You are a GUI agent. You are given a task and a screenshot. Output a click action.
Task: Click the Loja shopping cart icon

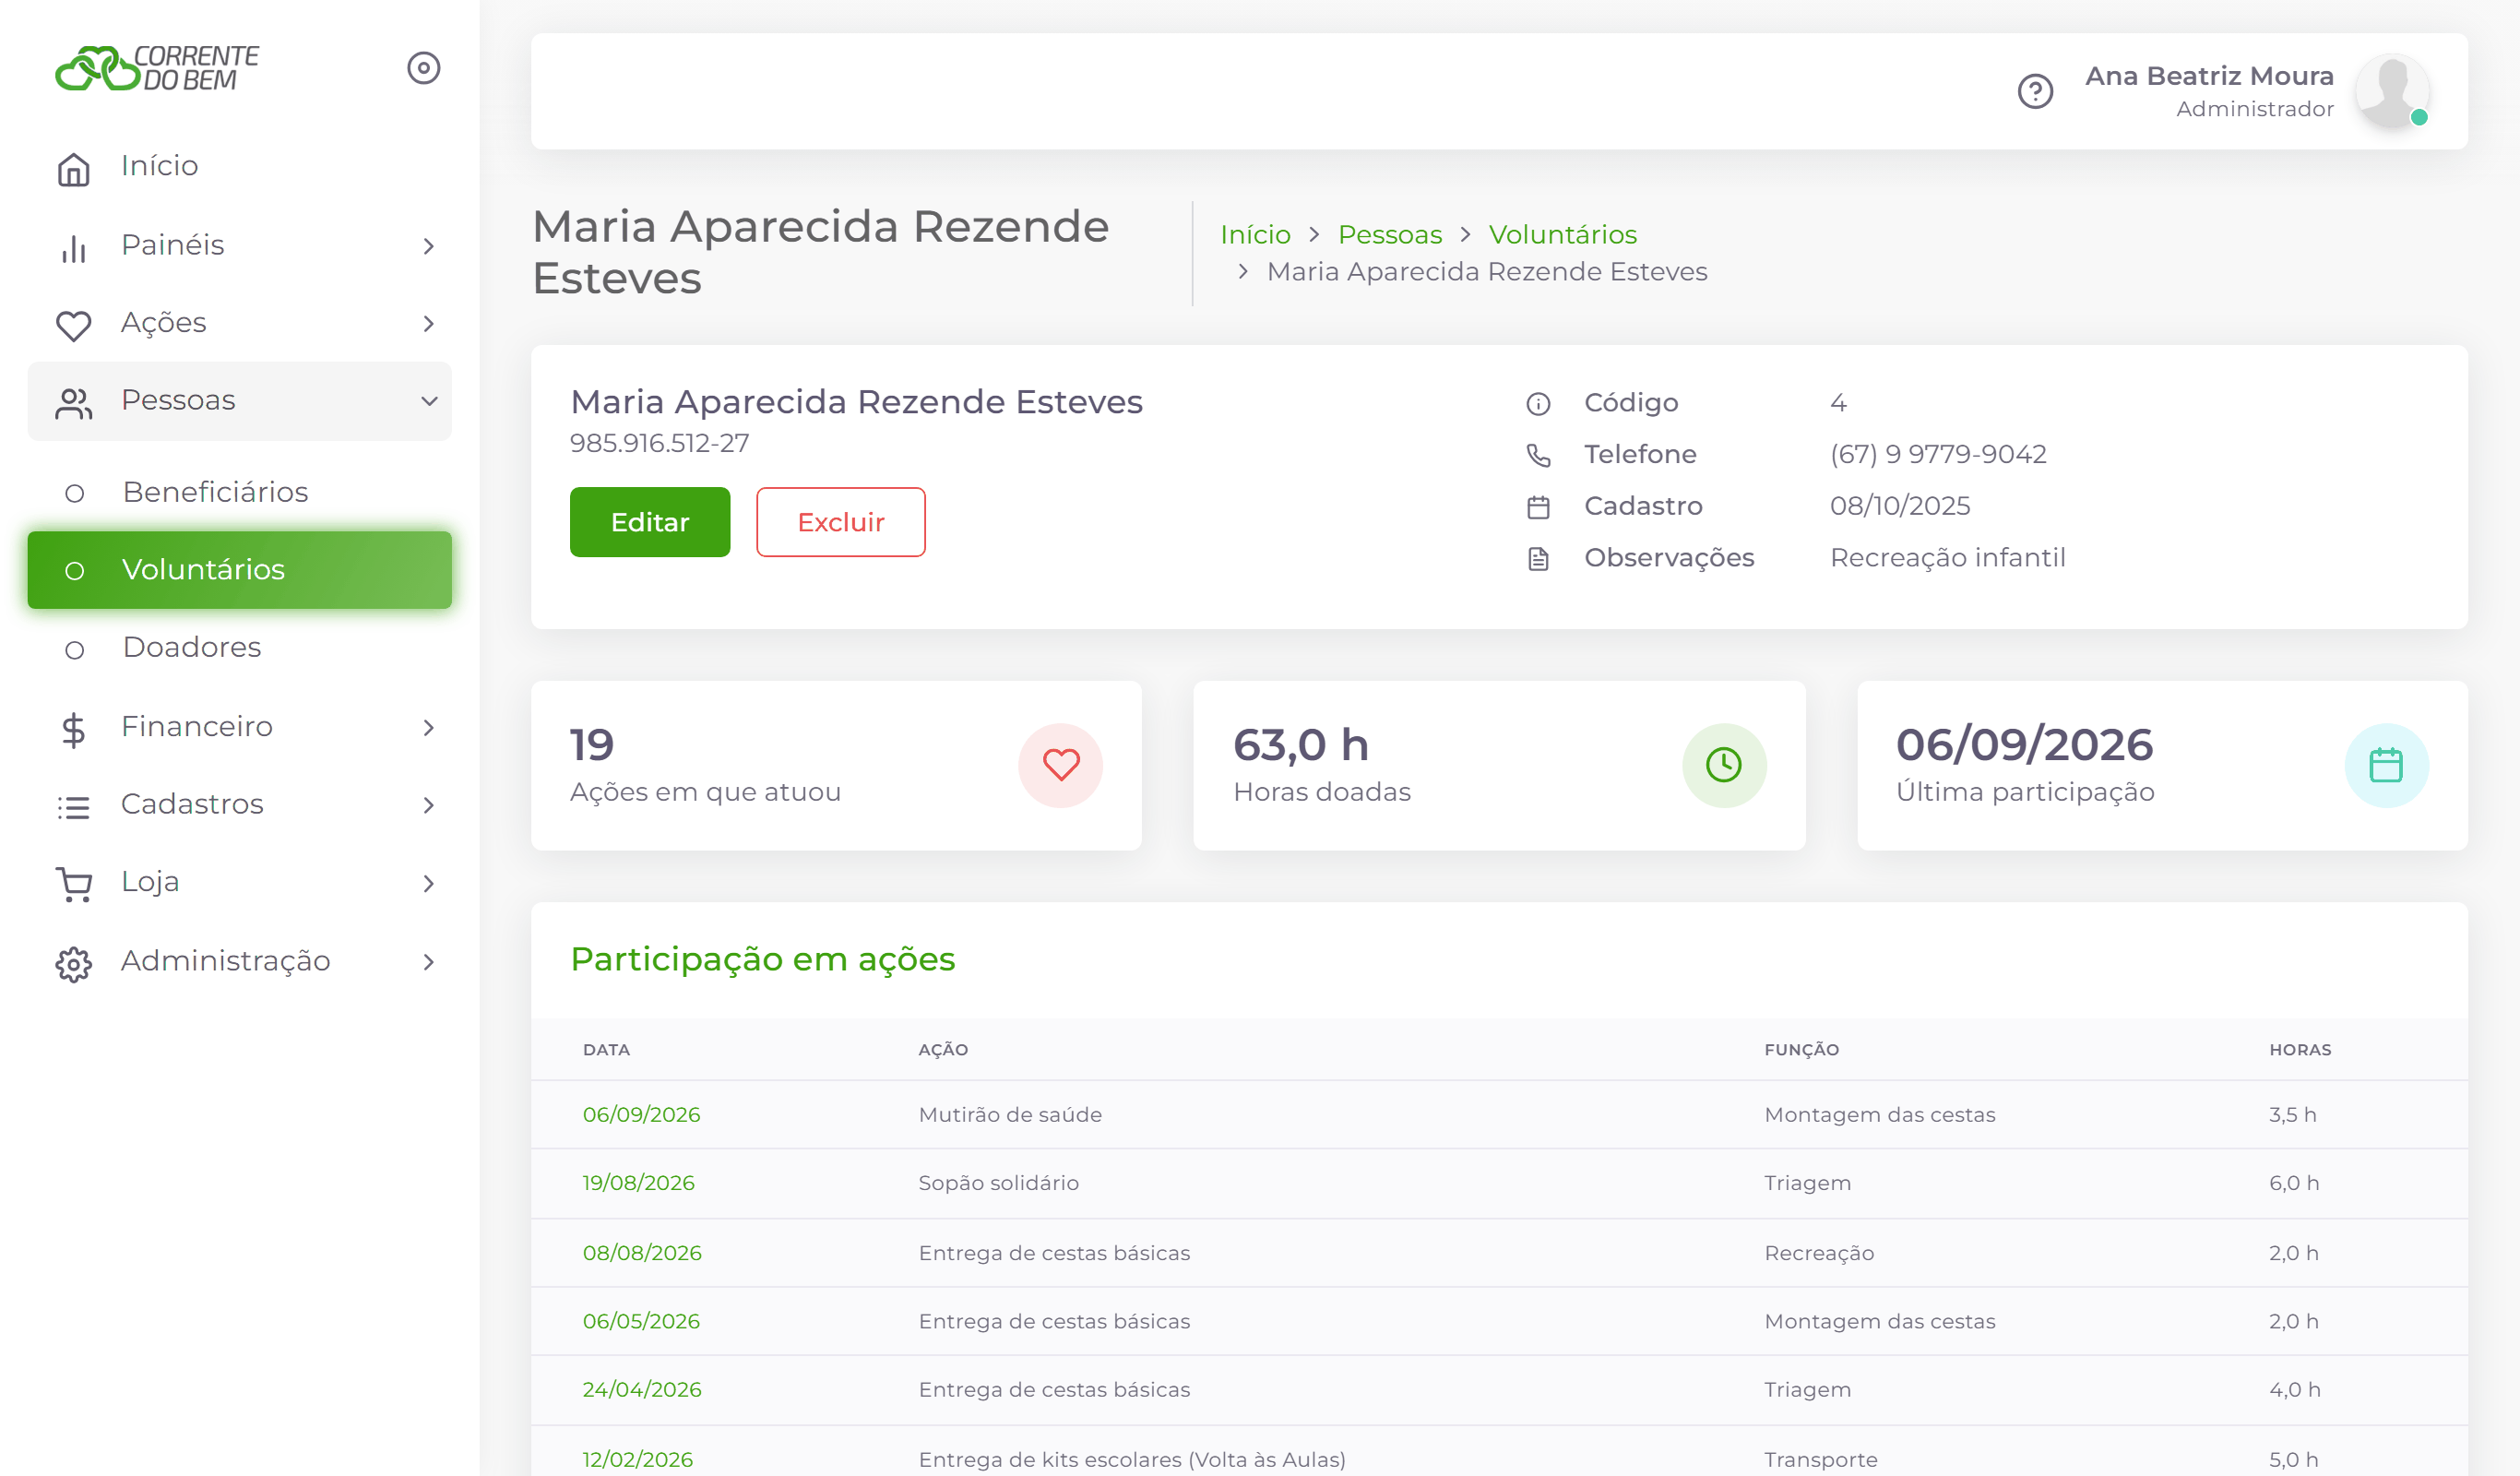[x=74, y=885]
